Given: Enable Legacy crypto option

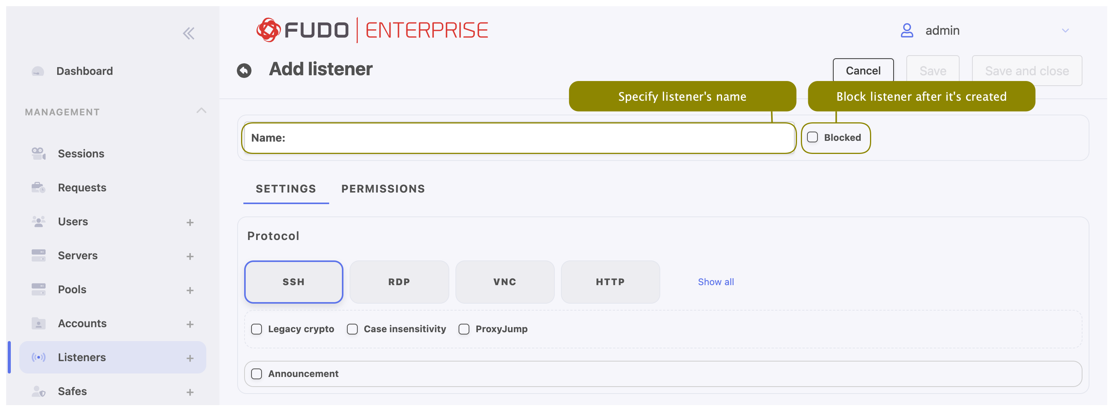Looking at the screenshot, I should tap(257, 328).
